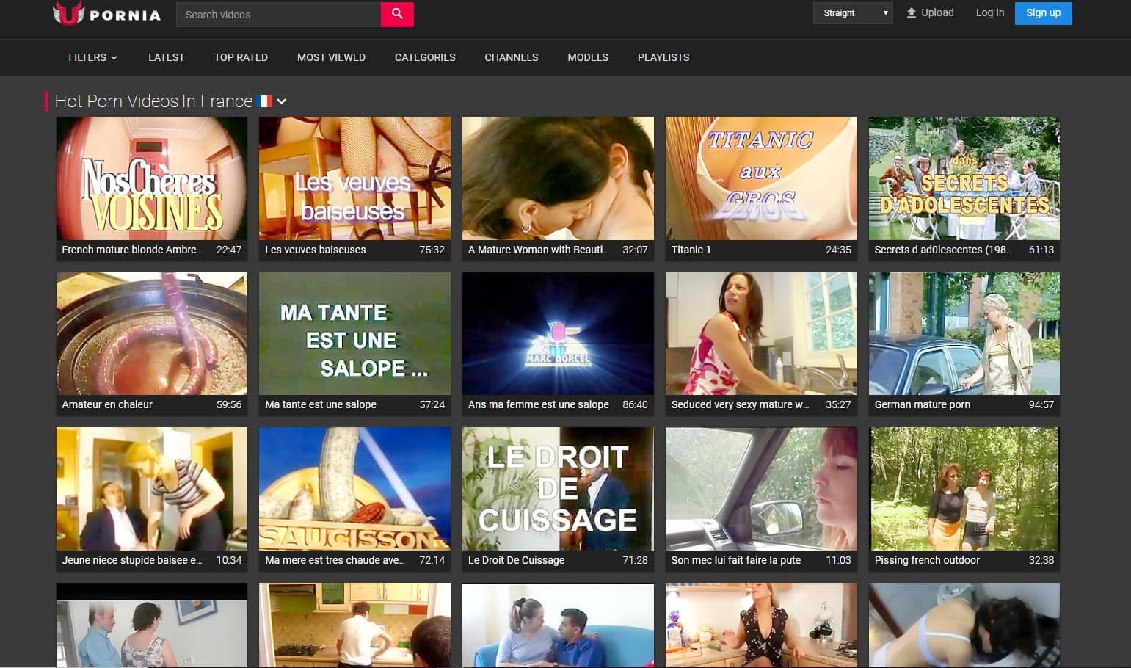1131x668 pixels.
Task: Click the site logo icon
Action: (x=68, y=13)
